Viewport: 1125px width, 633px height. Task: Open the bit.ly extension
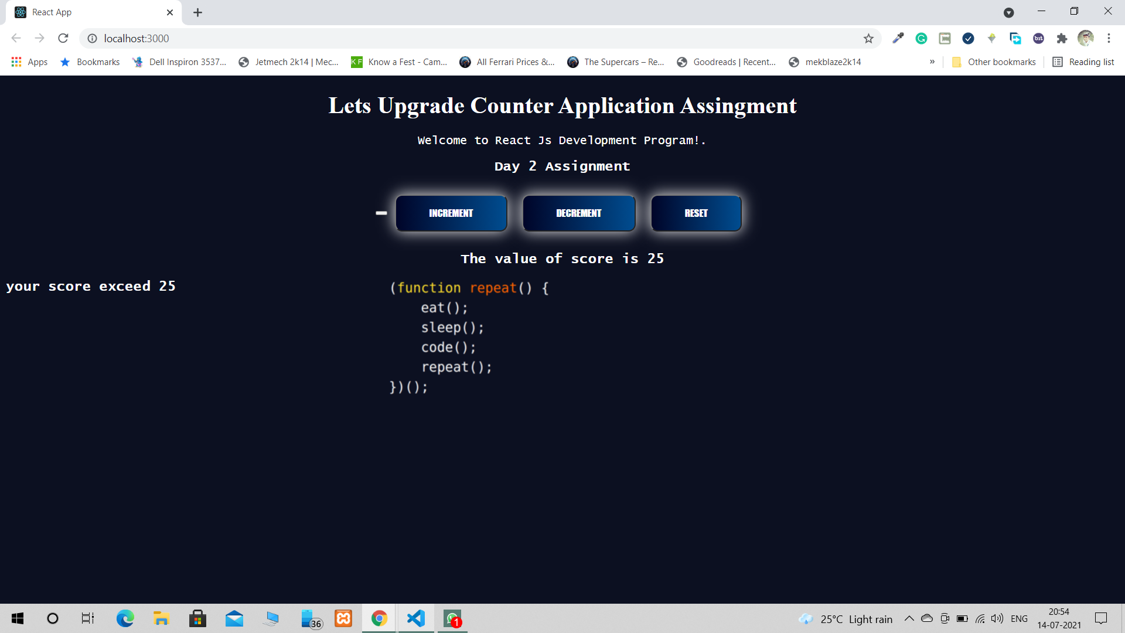point(1039,38)
